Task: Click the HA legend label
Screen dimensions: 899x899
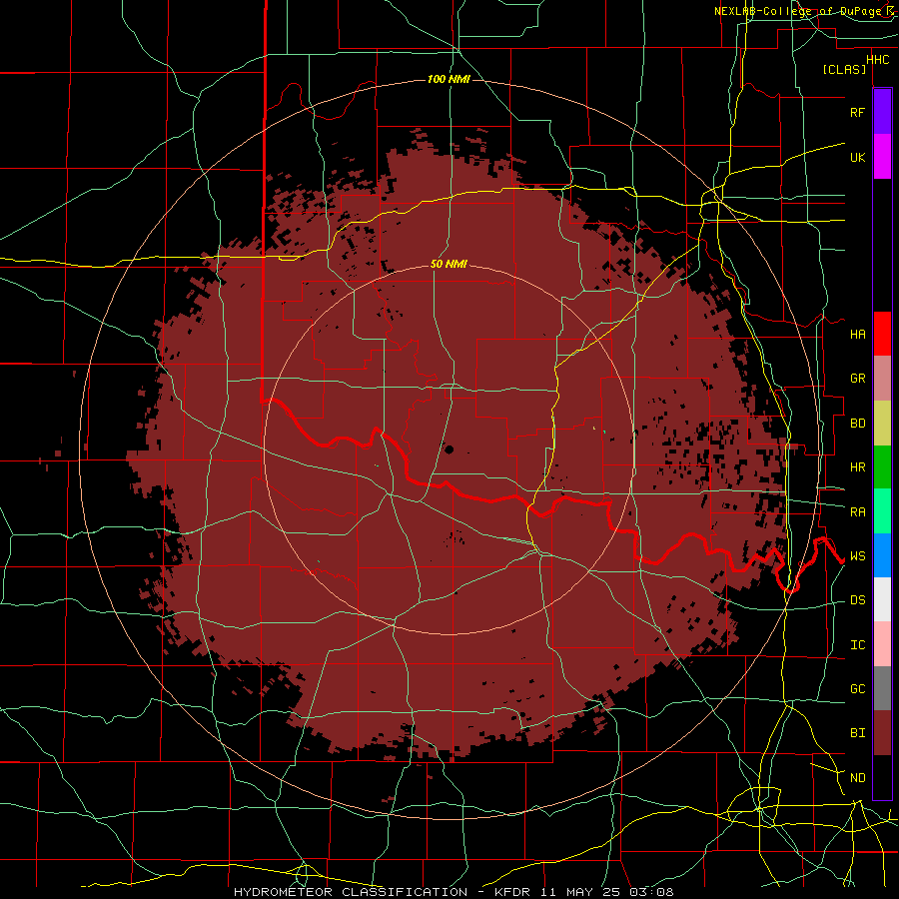Action: point(857,334)
